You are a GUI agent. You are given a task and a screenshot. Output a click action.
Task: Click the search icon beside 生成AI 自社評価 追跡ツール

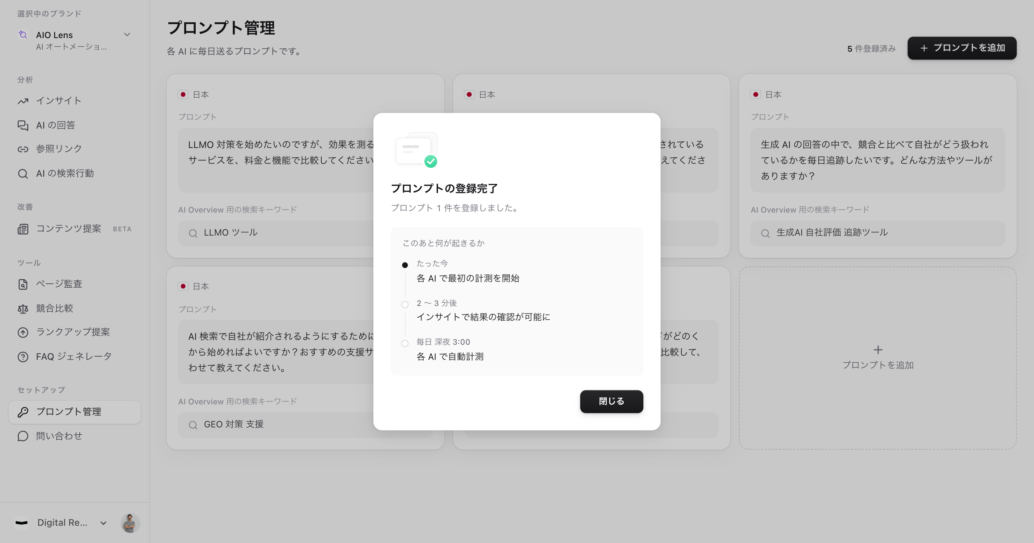coord(765,233)
